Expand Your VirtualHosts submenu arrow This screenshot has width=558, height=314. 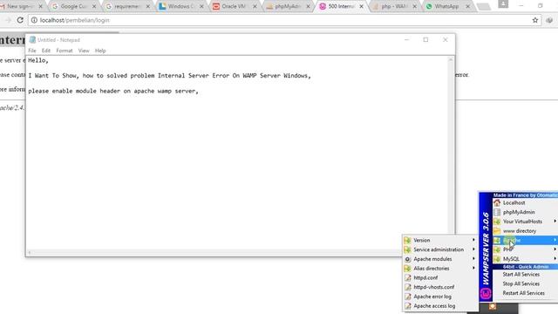[555, 221]
